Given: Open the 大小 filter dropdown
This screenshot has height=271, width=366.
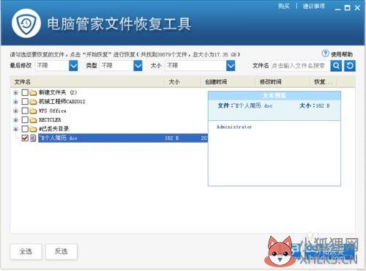Looking at the screenshot, I should point(231,66).
